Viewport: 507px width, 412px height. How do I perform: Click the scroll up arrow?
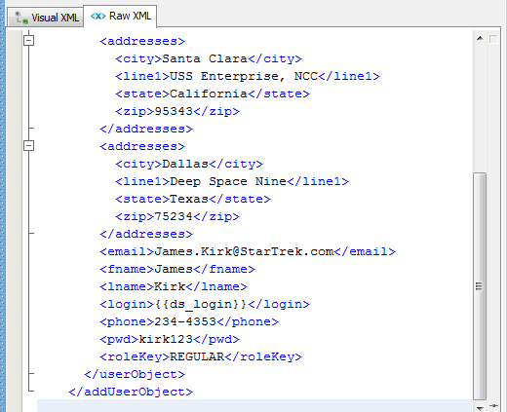coord(480,38)
